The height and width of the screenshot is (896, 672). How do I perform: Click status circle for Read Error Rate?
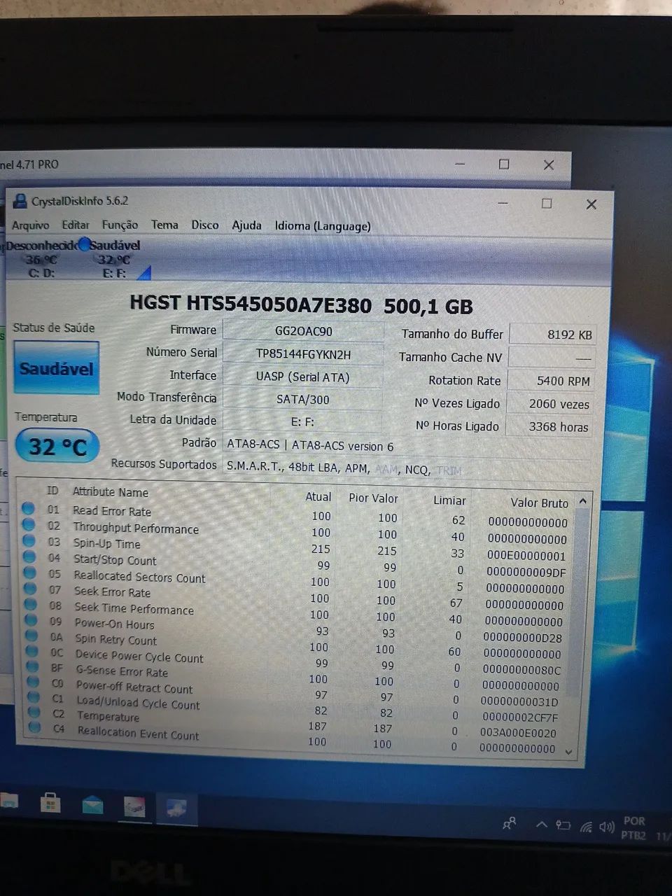28,507
